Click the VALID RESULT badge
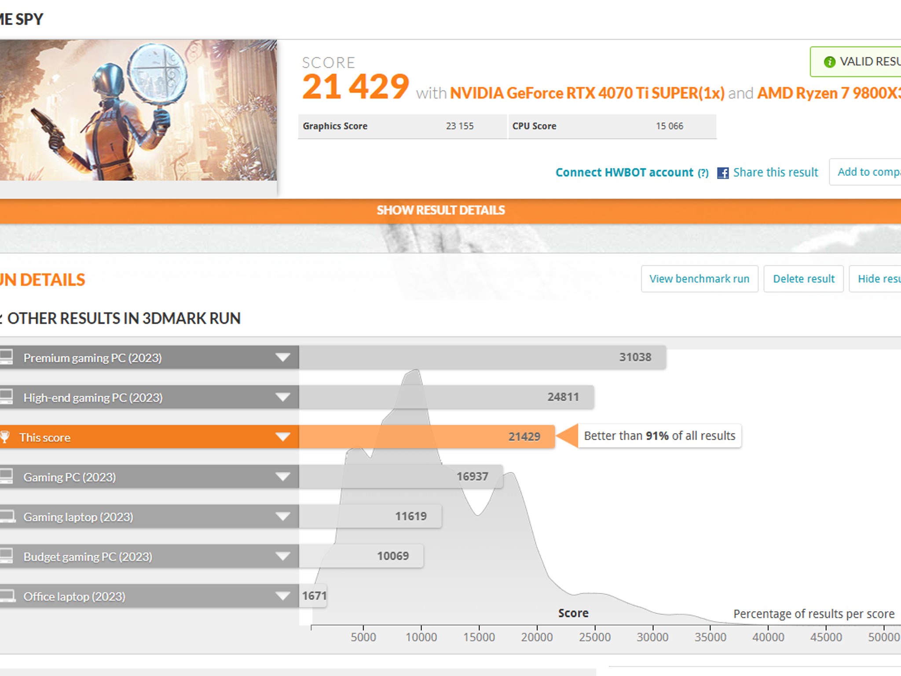This screenshot has height=676, width=901. (856, 62)
